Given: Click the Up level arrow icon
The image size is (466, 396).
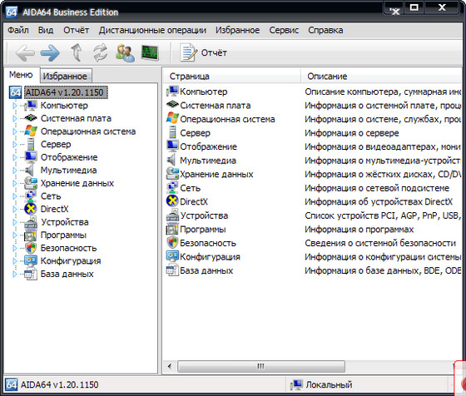Looking at the screenshot, I should [76, 52].
